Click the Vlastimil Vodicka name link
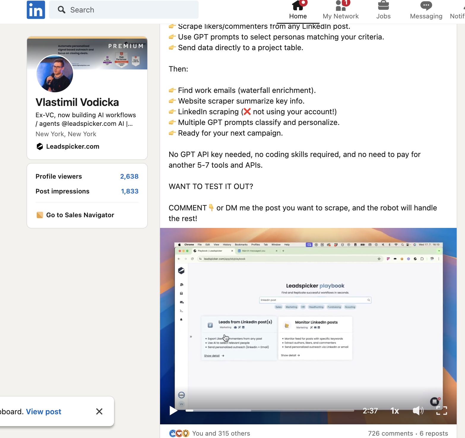This screenshot has width=465, height=438. click(77, 102)
